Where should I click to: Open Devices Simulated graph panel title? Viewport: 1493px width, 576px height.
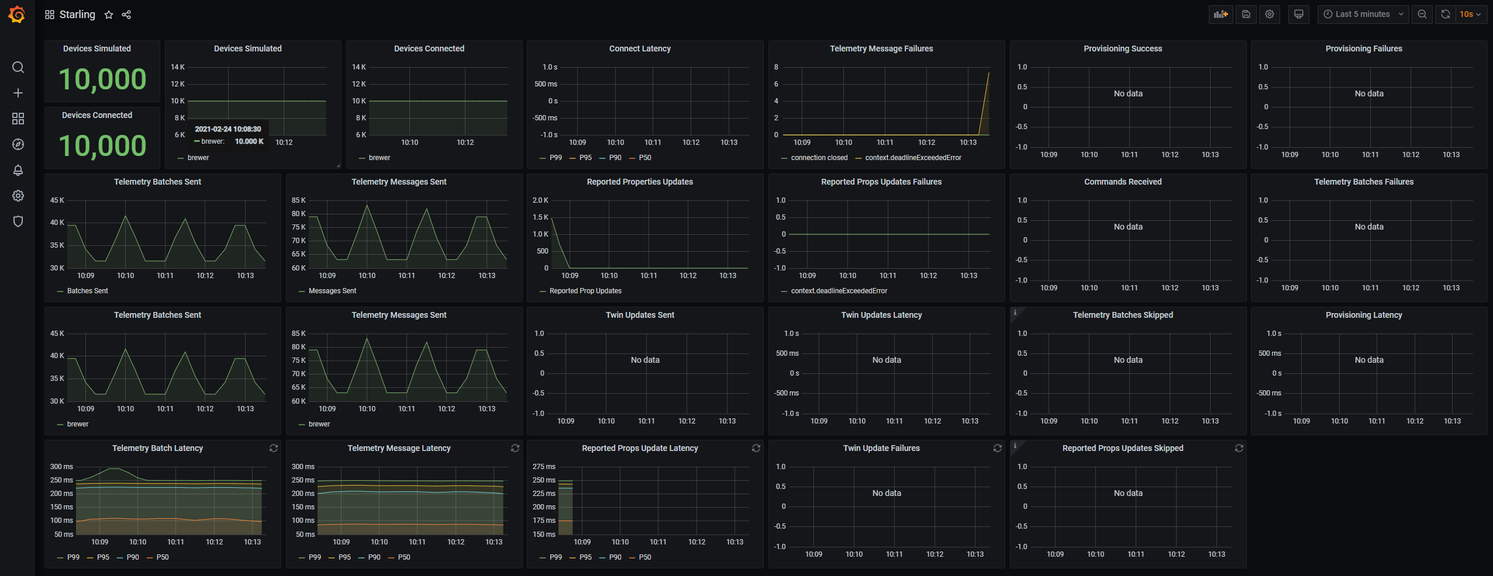(x=248, y=48)
